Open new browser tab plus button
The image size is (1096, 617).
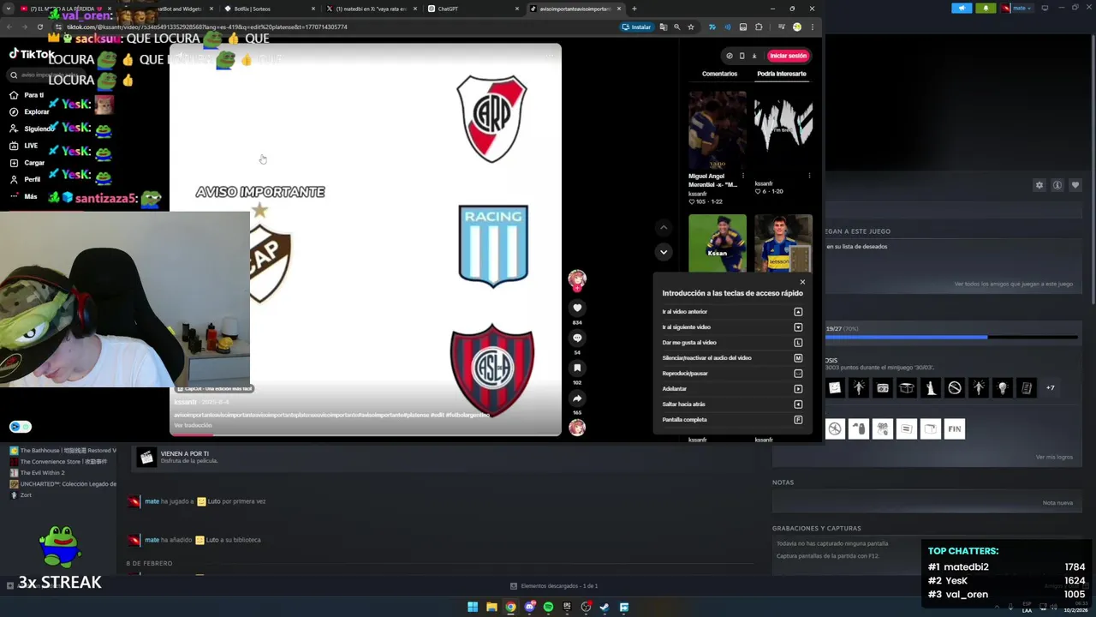coord(634,9)
